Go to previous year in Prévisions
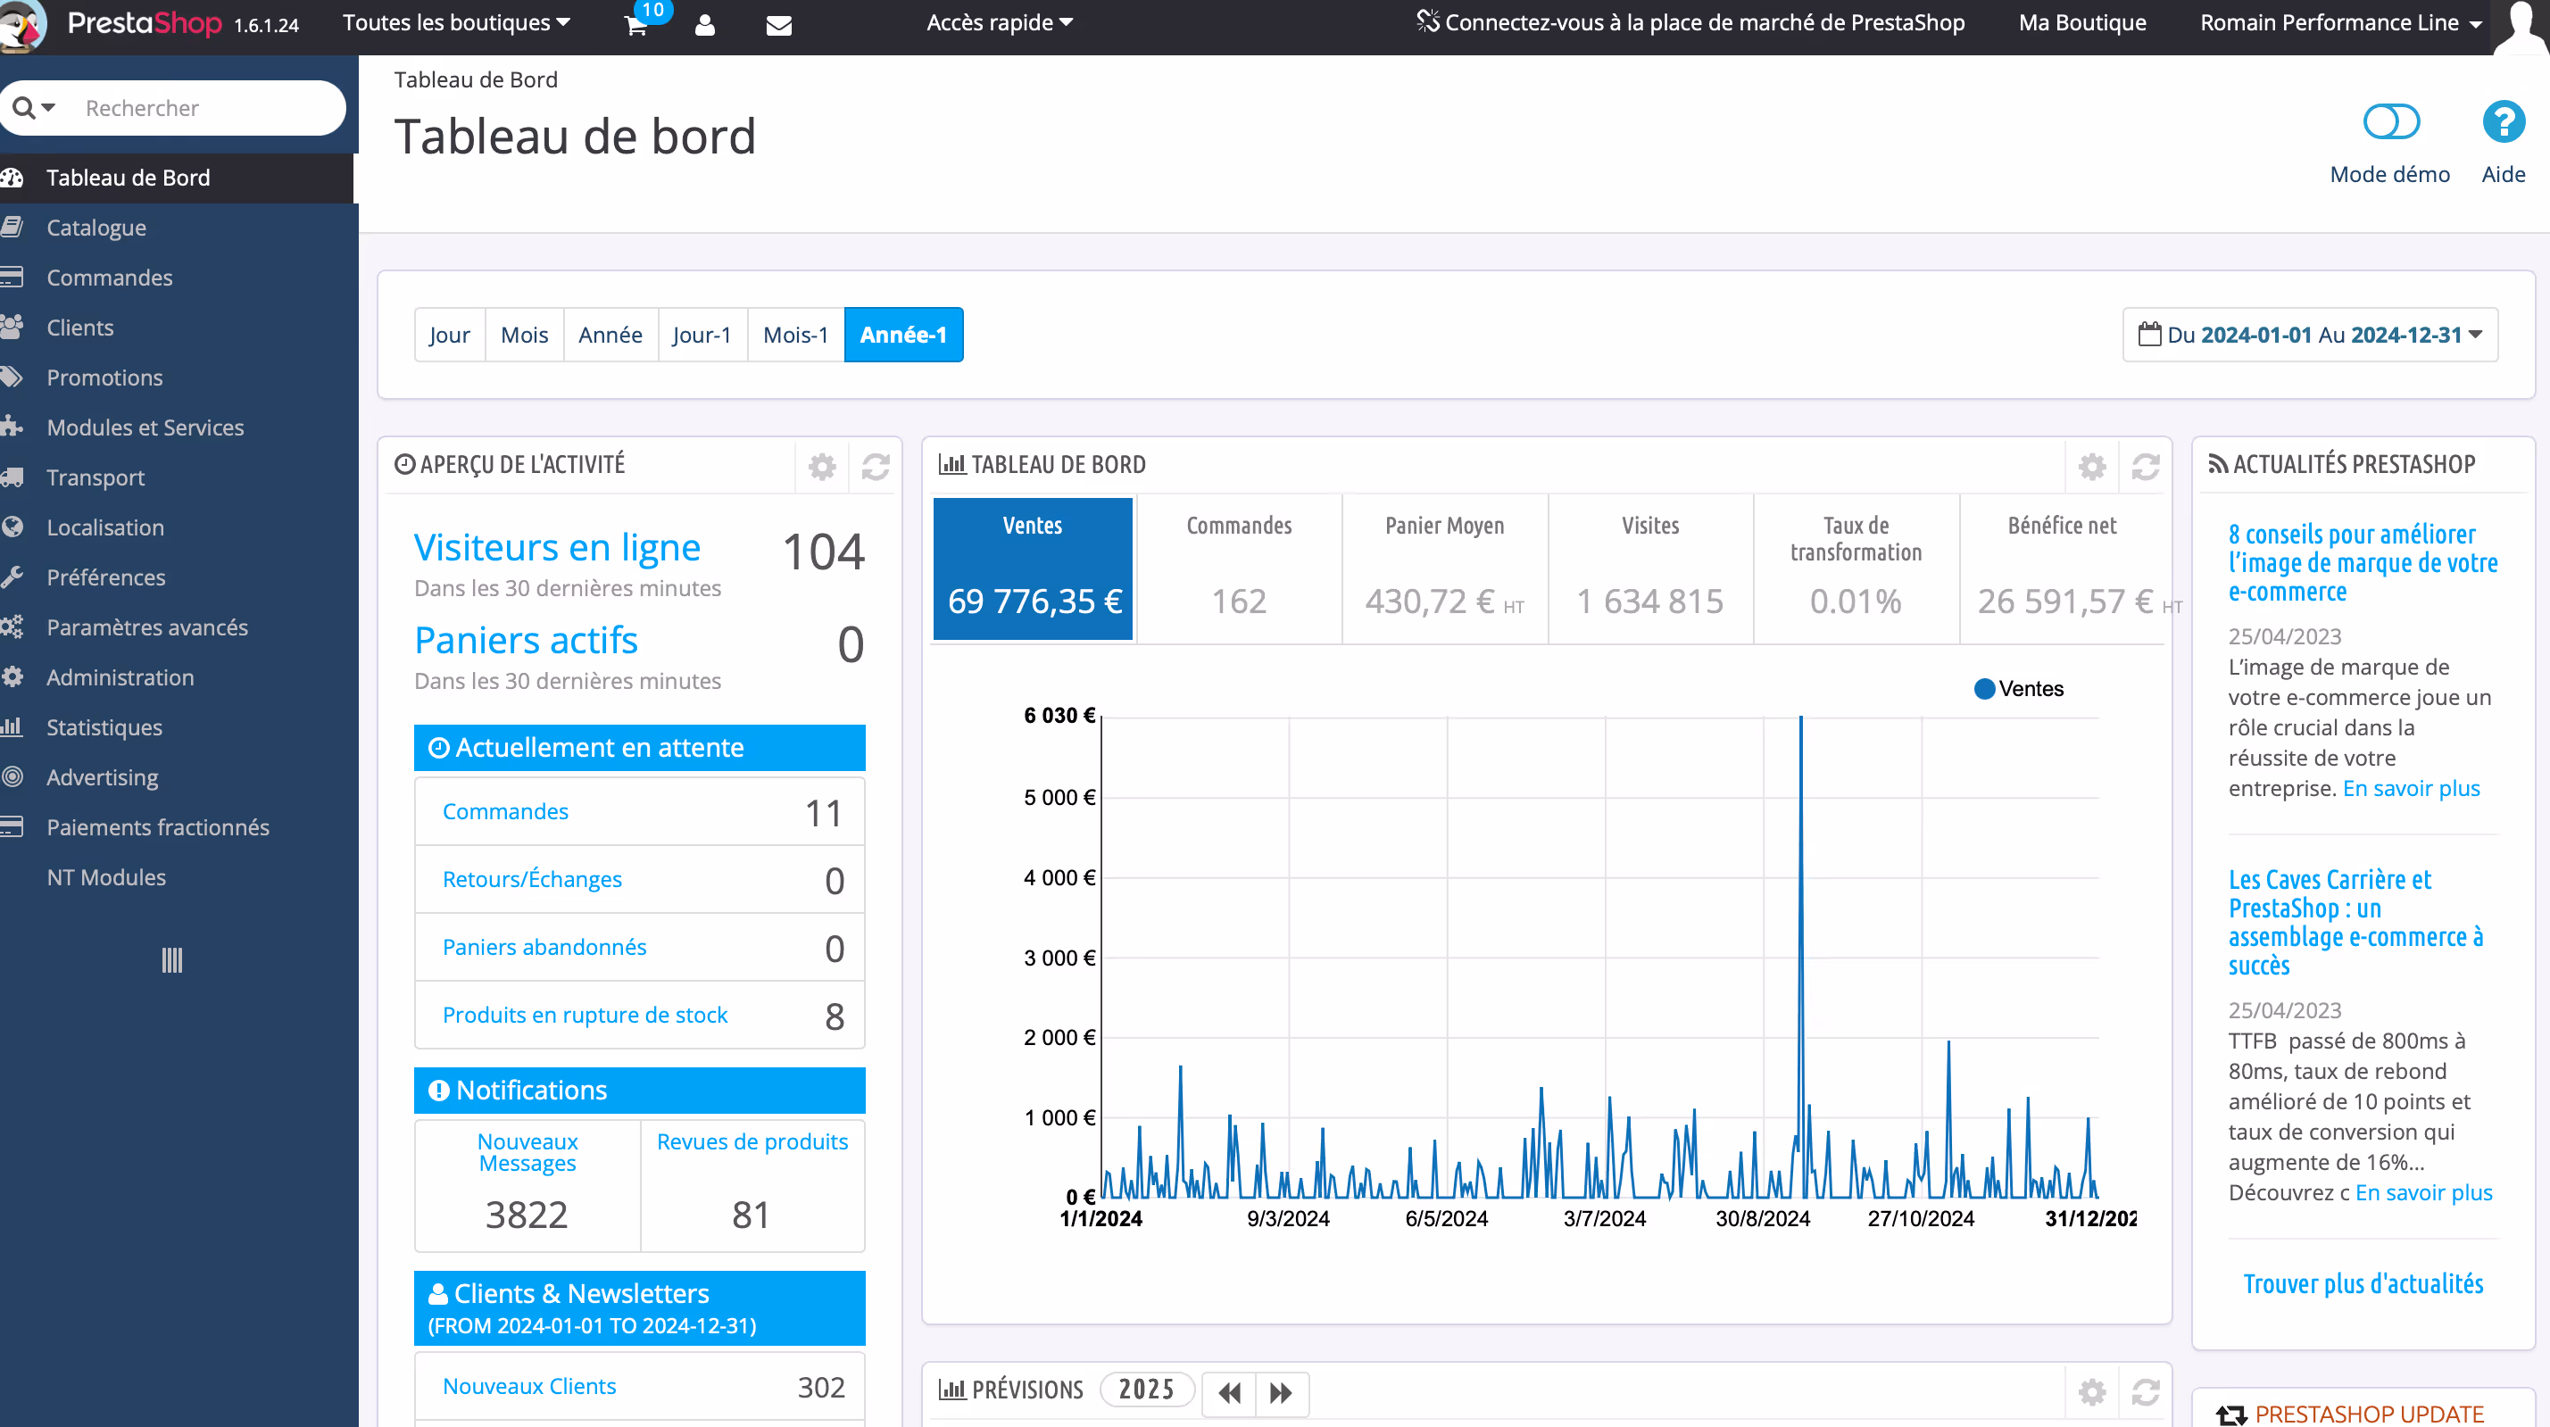The image size is (2550, 1427). point(1229,1392)
